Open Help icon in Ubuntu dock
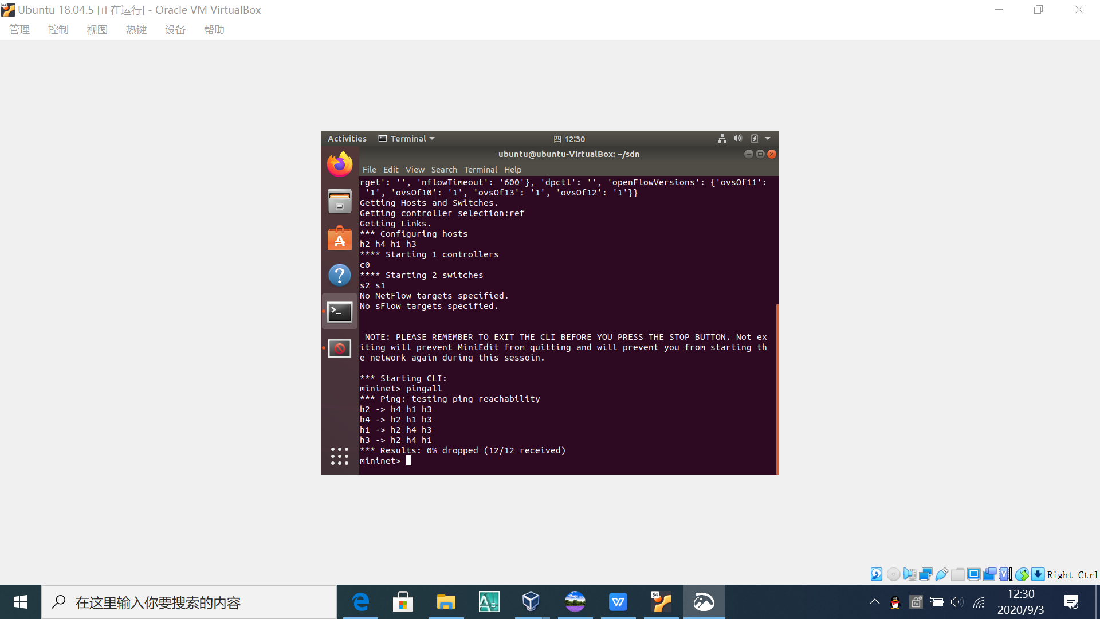This screenshot has height=619, width=1100. (340, 275)
